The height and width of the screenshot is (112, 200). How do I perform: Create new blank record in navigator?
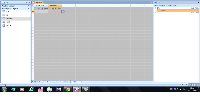(x=57, y=82)
